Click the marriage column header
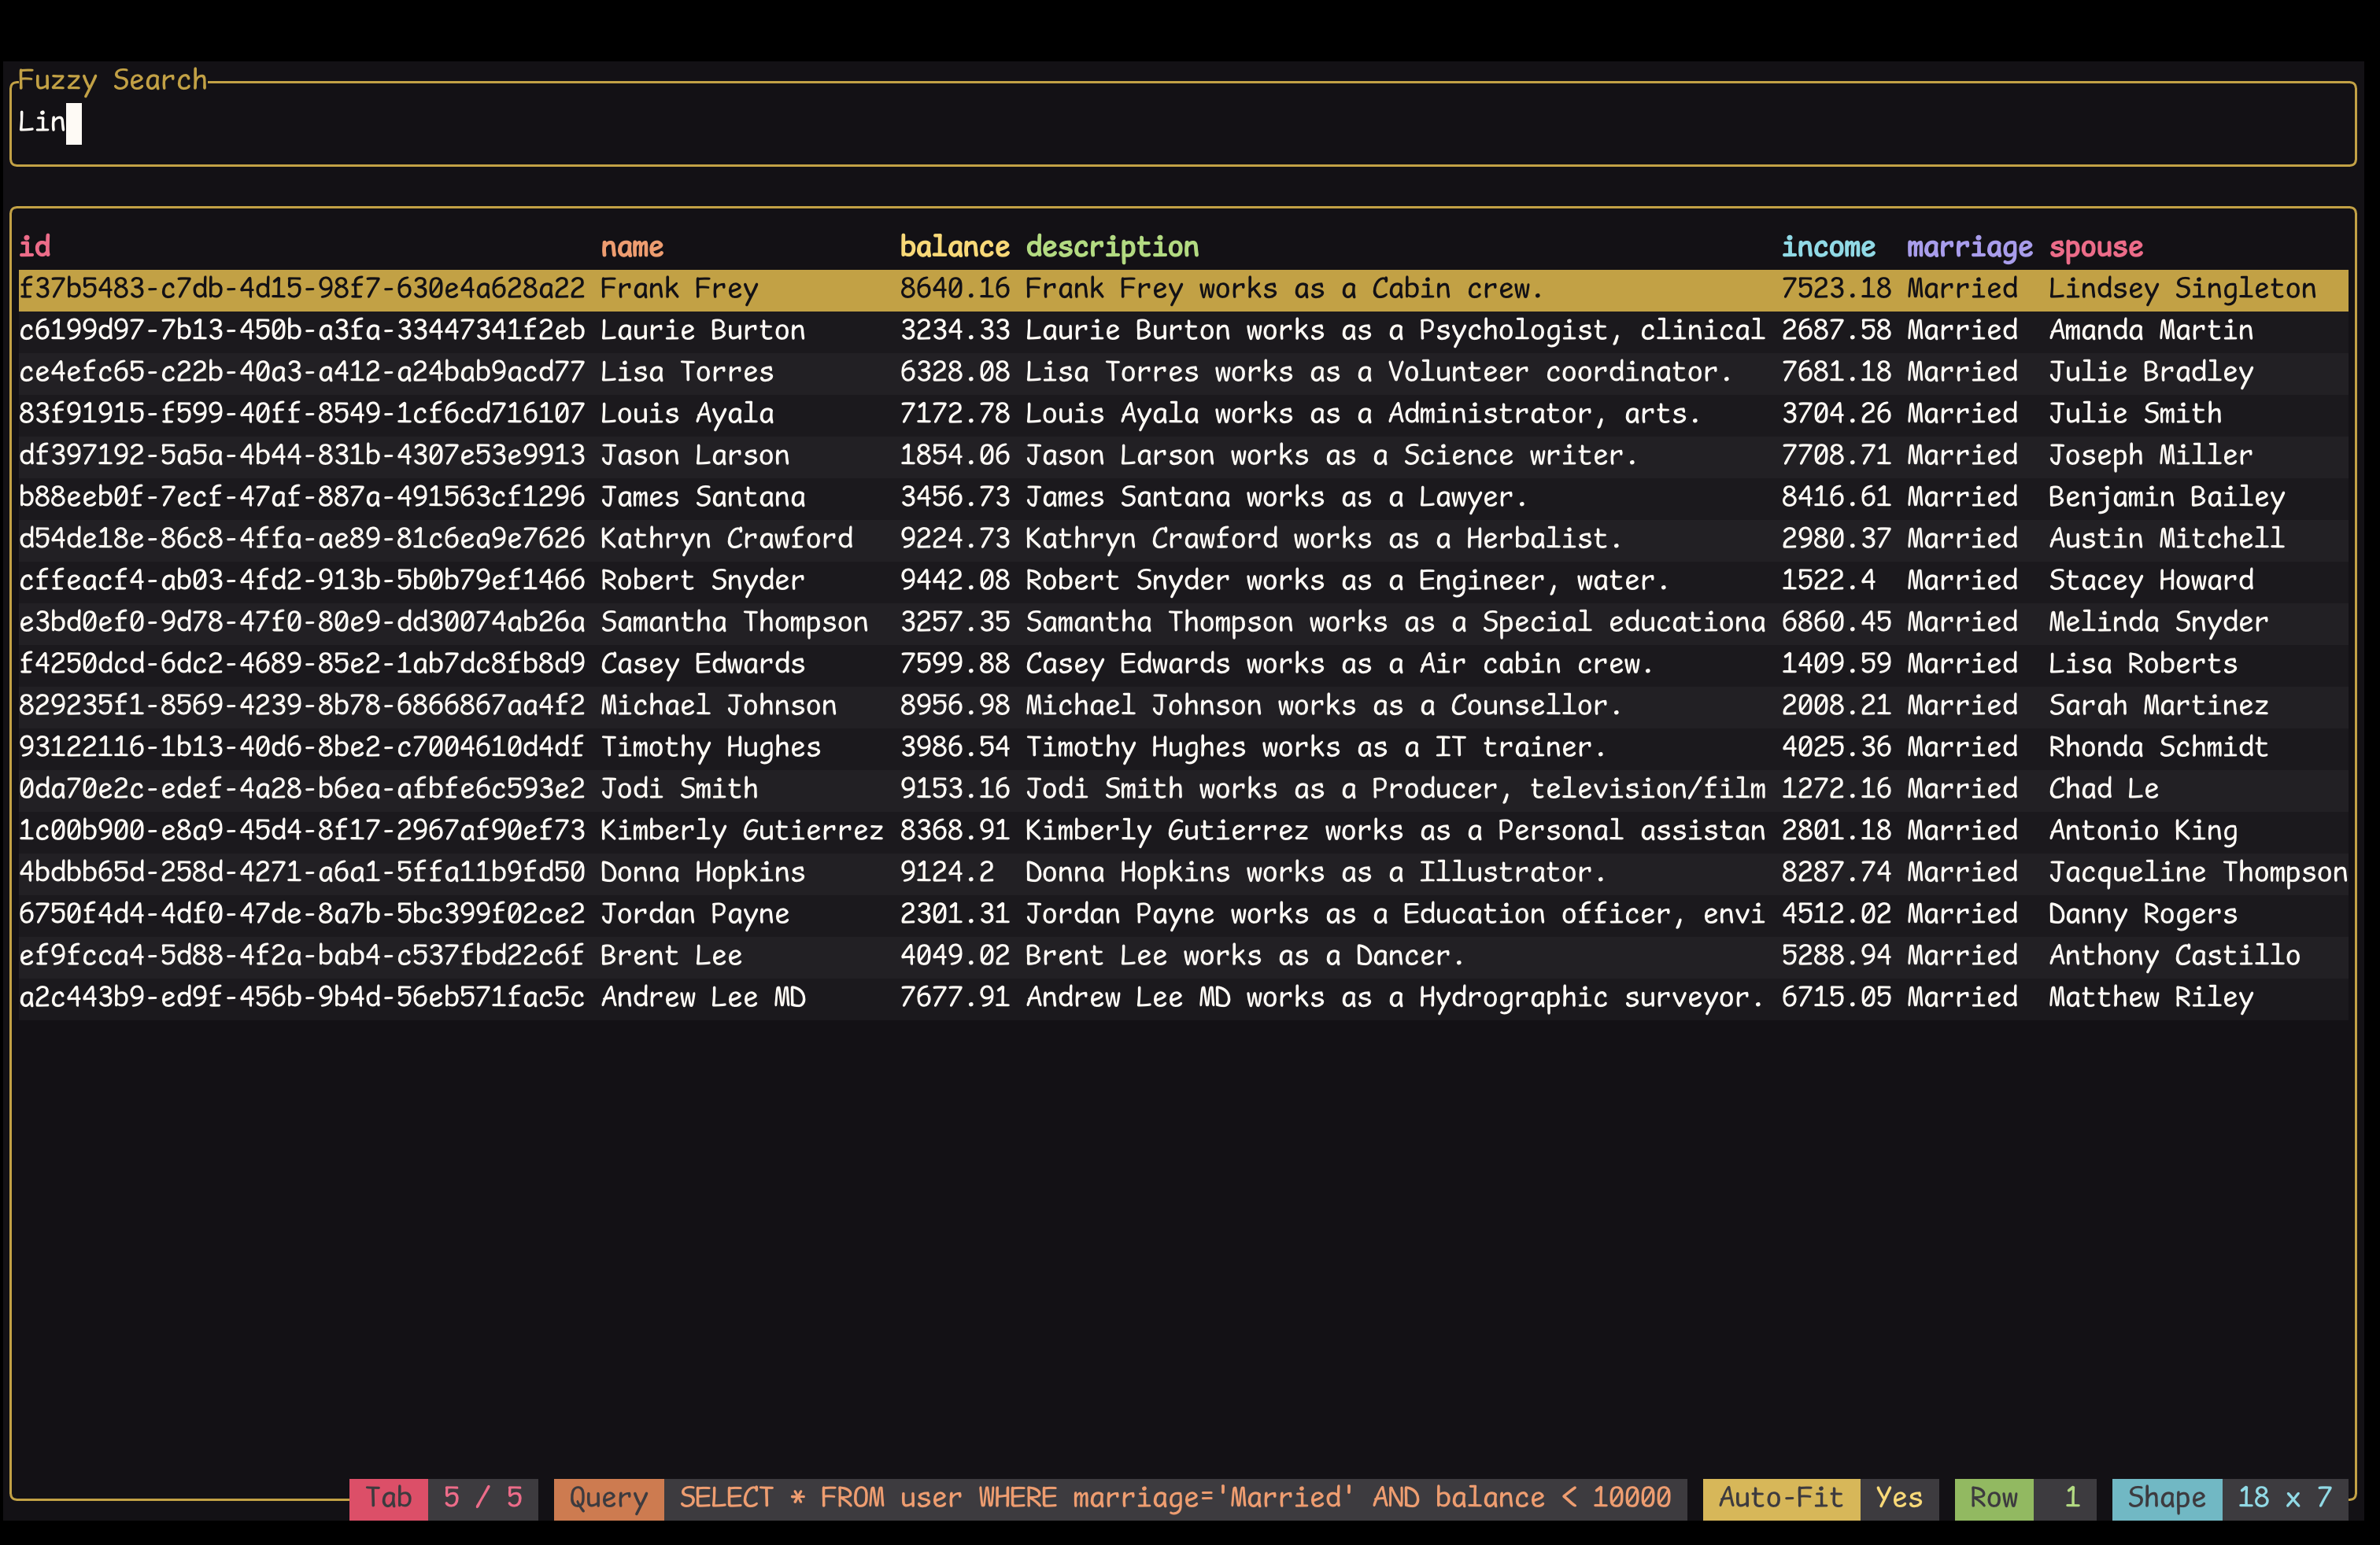The height and width of the screenshot is (1545, 2380). tap(1969, 247)
